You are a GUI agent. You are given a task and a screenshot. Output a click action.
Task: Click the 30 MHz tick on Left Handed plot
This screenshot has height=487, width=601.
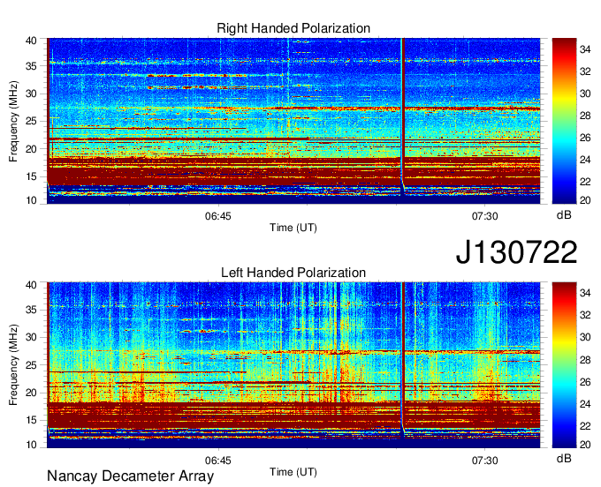point(31,337)
